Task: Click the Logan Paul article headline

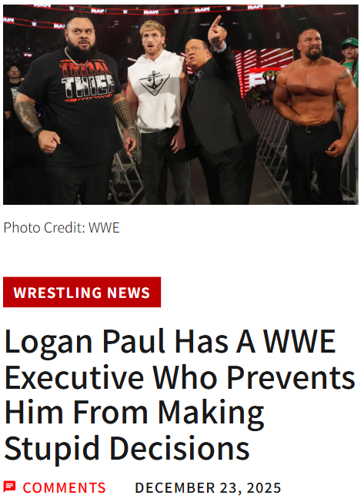Action: click(x=179, y=394)
